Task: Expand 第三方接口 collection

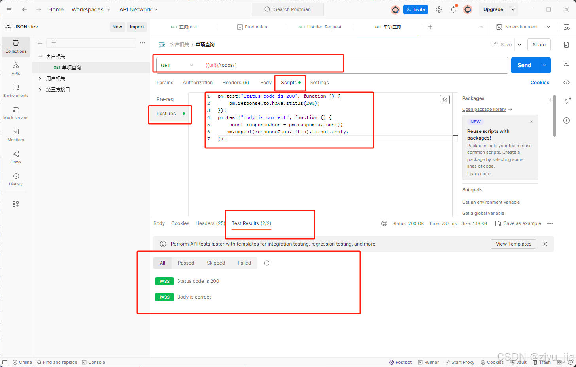Action: pos(40,90)
